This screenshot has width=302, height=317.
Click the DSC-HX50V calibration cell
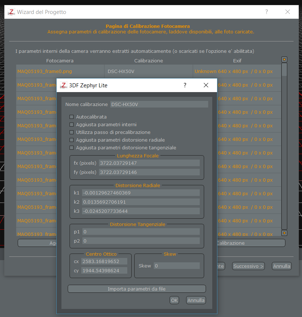(149, 72)
